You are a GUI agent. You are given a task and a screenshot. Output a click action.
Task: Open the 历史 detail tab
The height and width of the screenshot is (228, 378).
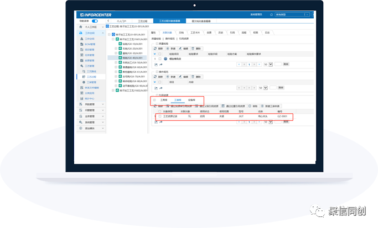pos(221,33)
